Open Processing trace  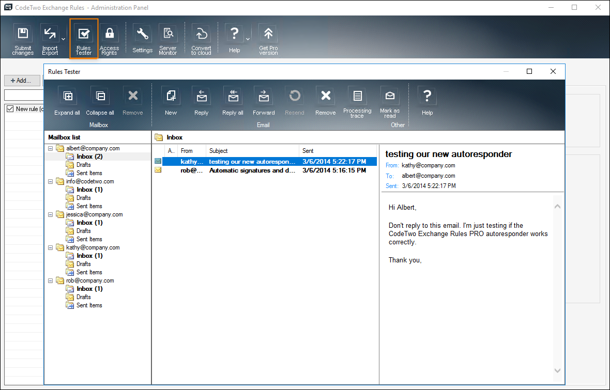click(x=357, y=102)
